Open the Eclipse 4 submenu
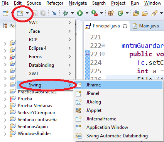Viewport: 164px width, 142px height. (45, 48)
